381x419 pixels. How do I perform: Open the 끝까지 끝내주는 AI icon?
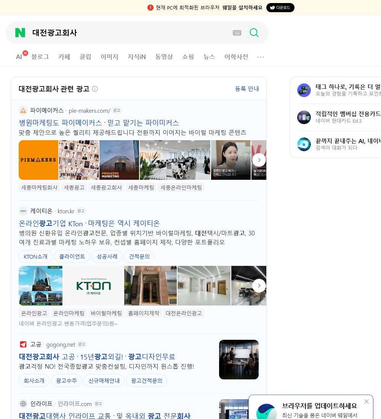pos(304,144)
